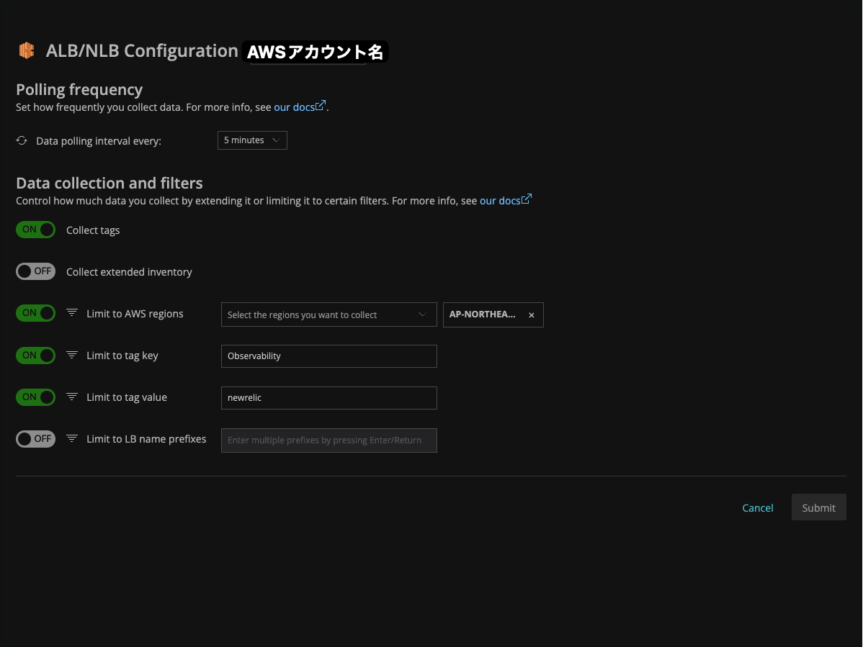Screen dimensions: 863x647
Task: Click the Submit button
Action: (818, 507)
